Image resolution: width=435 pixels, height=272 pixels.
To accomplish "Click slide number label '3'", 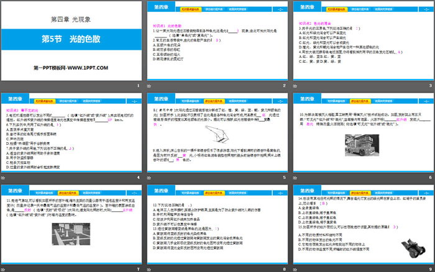I will tap(430, 86).
